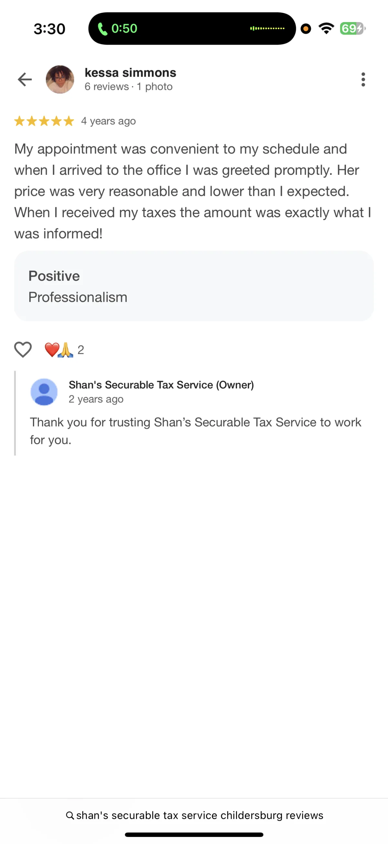This screenshot has width=388, height=844.
Task: Tap the battery level indicator
Action: [352, 28]
